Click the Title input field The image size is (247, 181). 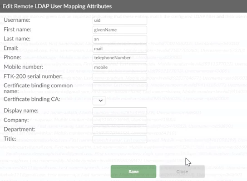(x=120, y=139)
